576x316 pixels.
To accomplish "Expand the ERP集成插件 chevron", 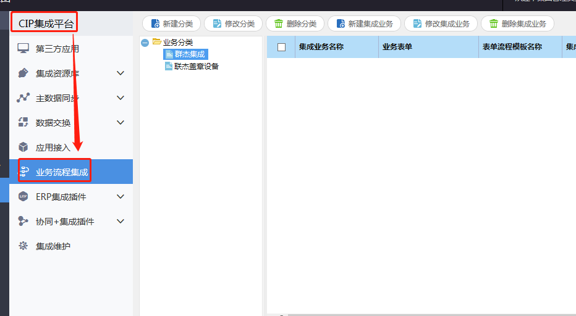I will pos(120,196).
